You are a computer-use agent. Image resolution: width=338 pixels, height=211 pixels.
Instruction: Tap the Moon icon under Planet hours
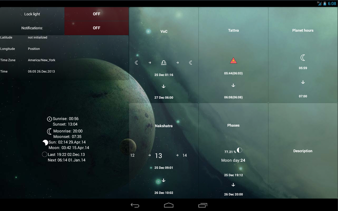(x=303, y=57)
